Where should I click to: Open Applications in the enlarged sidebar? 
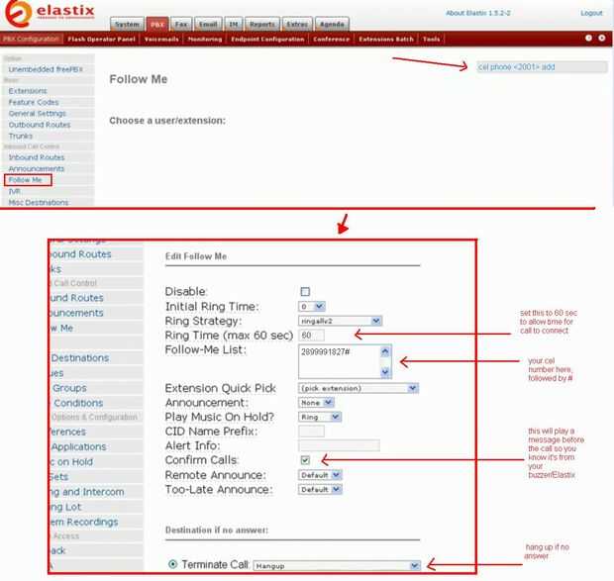(78, 446)
